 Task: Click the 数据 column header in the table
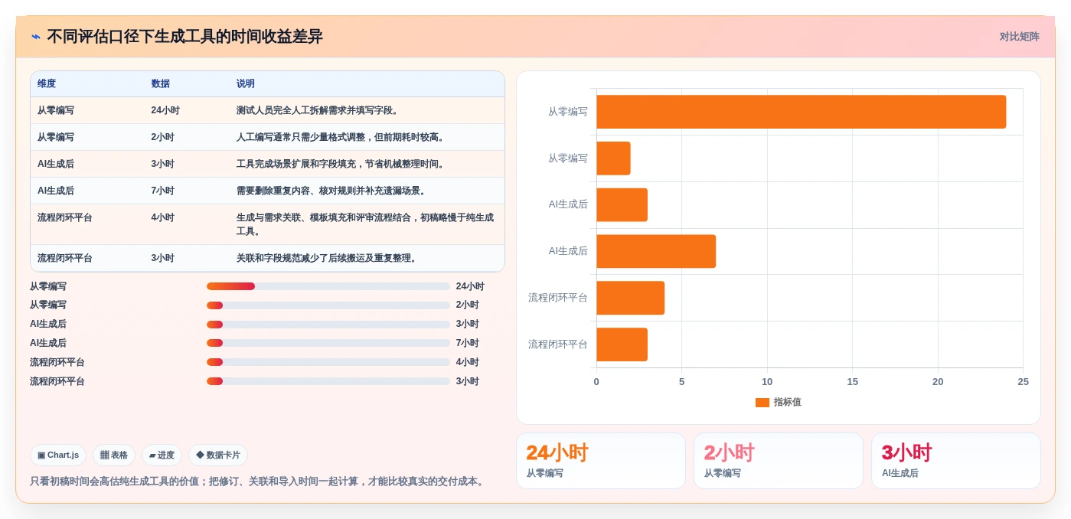pos(160,83)
